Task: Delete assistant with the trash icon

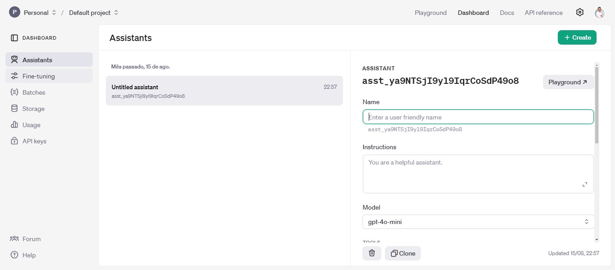Action: [x=372, y=253]
